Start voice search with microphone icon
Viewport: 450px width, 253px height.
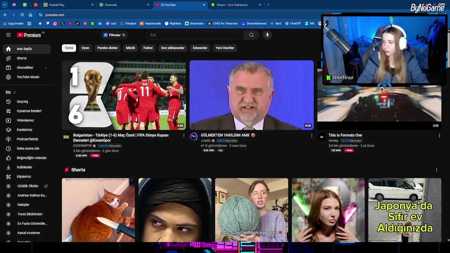[267, 35]
